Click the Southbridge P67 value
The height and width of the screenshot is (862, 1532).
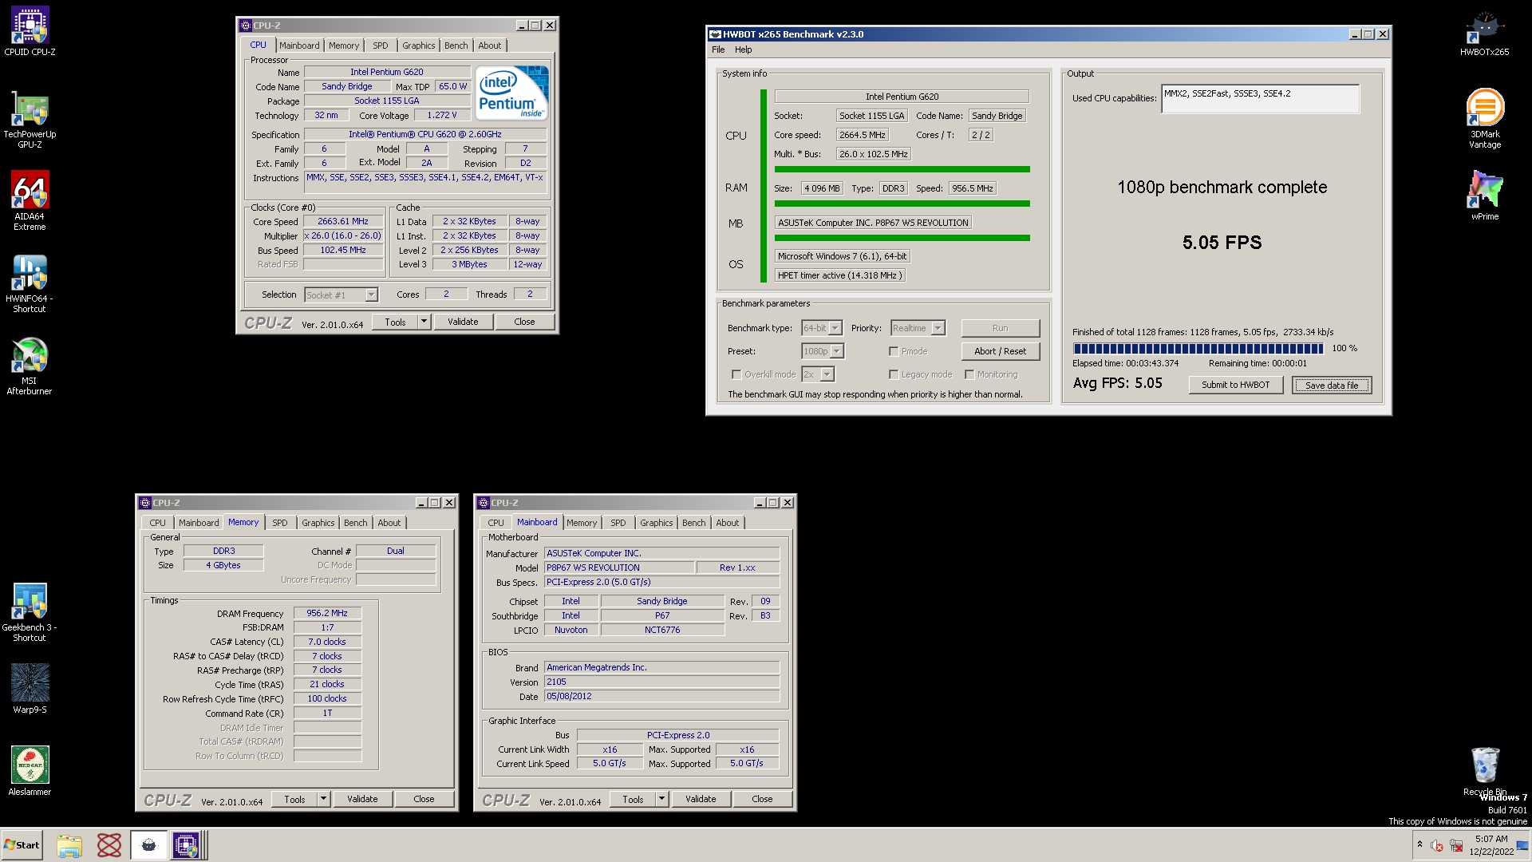click(662, 615)
